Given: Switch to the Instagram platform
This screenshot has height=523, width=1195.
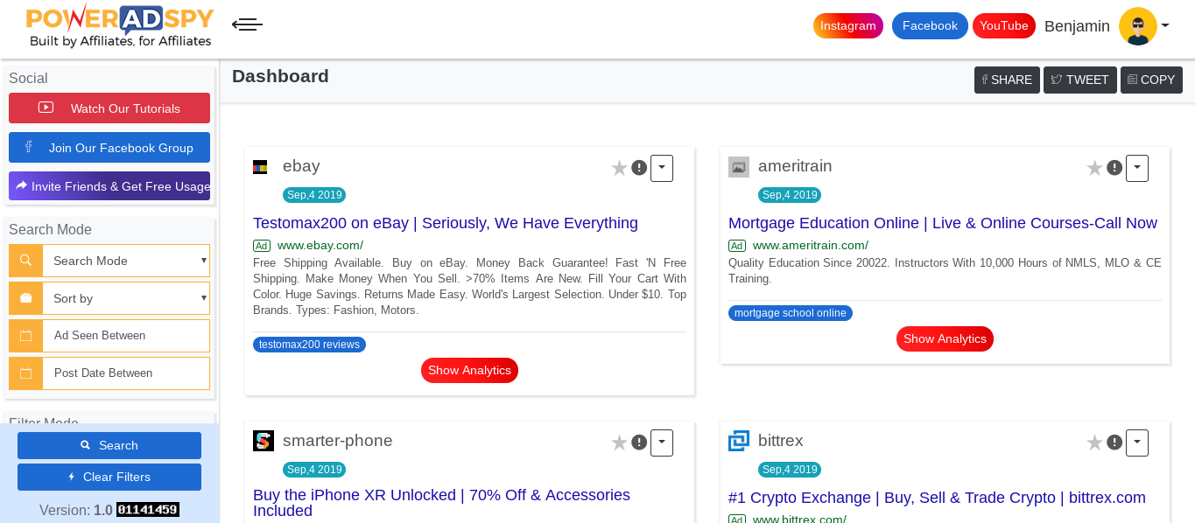Looking at the screenshot, I should point(847,26).
